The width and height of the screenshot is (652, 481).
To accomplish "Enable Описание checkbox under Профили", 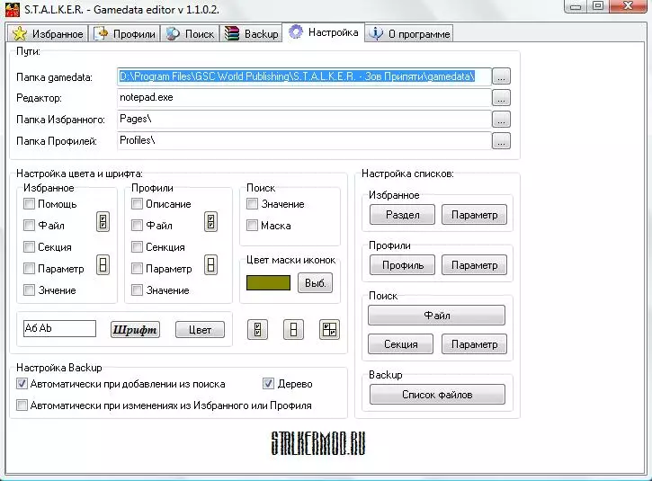I will click(x=137, y=204).
